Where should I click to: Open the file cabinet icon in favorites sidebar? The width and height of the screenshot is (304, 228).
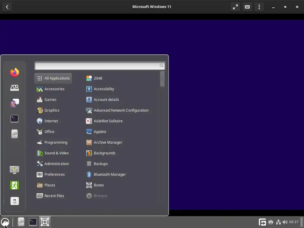pos(15,134)
